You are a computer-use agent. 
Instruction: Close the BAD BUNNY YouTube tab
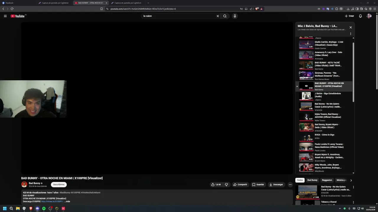click(106, 3)
